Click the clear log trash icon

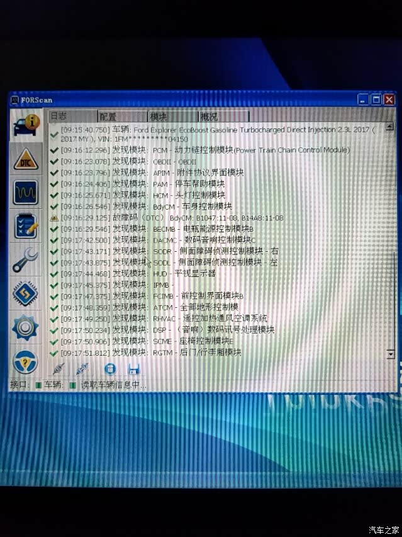click(x=110, y=369)
